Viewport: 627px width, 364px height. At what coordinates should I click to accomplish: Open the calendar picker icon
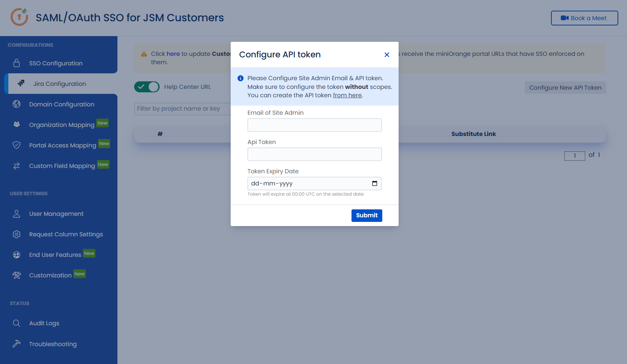click(375, 184)
